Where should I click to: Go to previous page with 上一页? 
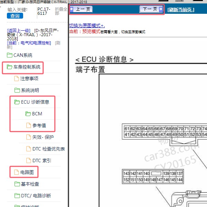pyautogui.click(x=81, y=9)
